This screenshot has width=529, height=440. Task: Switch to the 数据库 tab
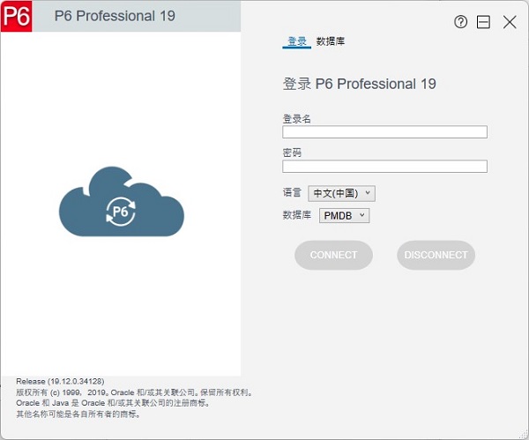click(331, 41)
